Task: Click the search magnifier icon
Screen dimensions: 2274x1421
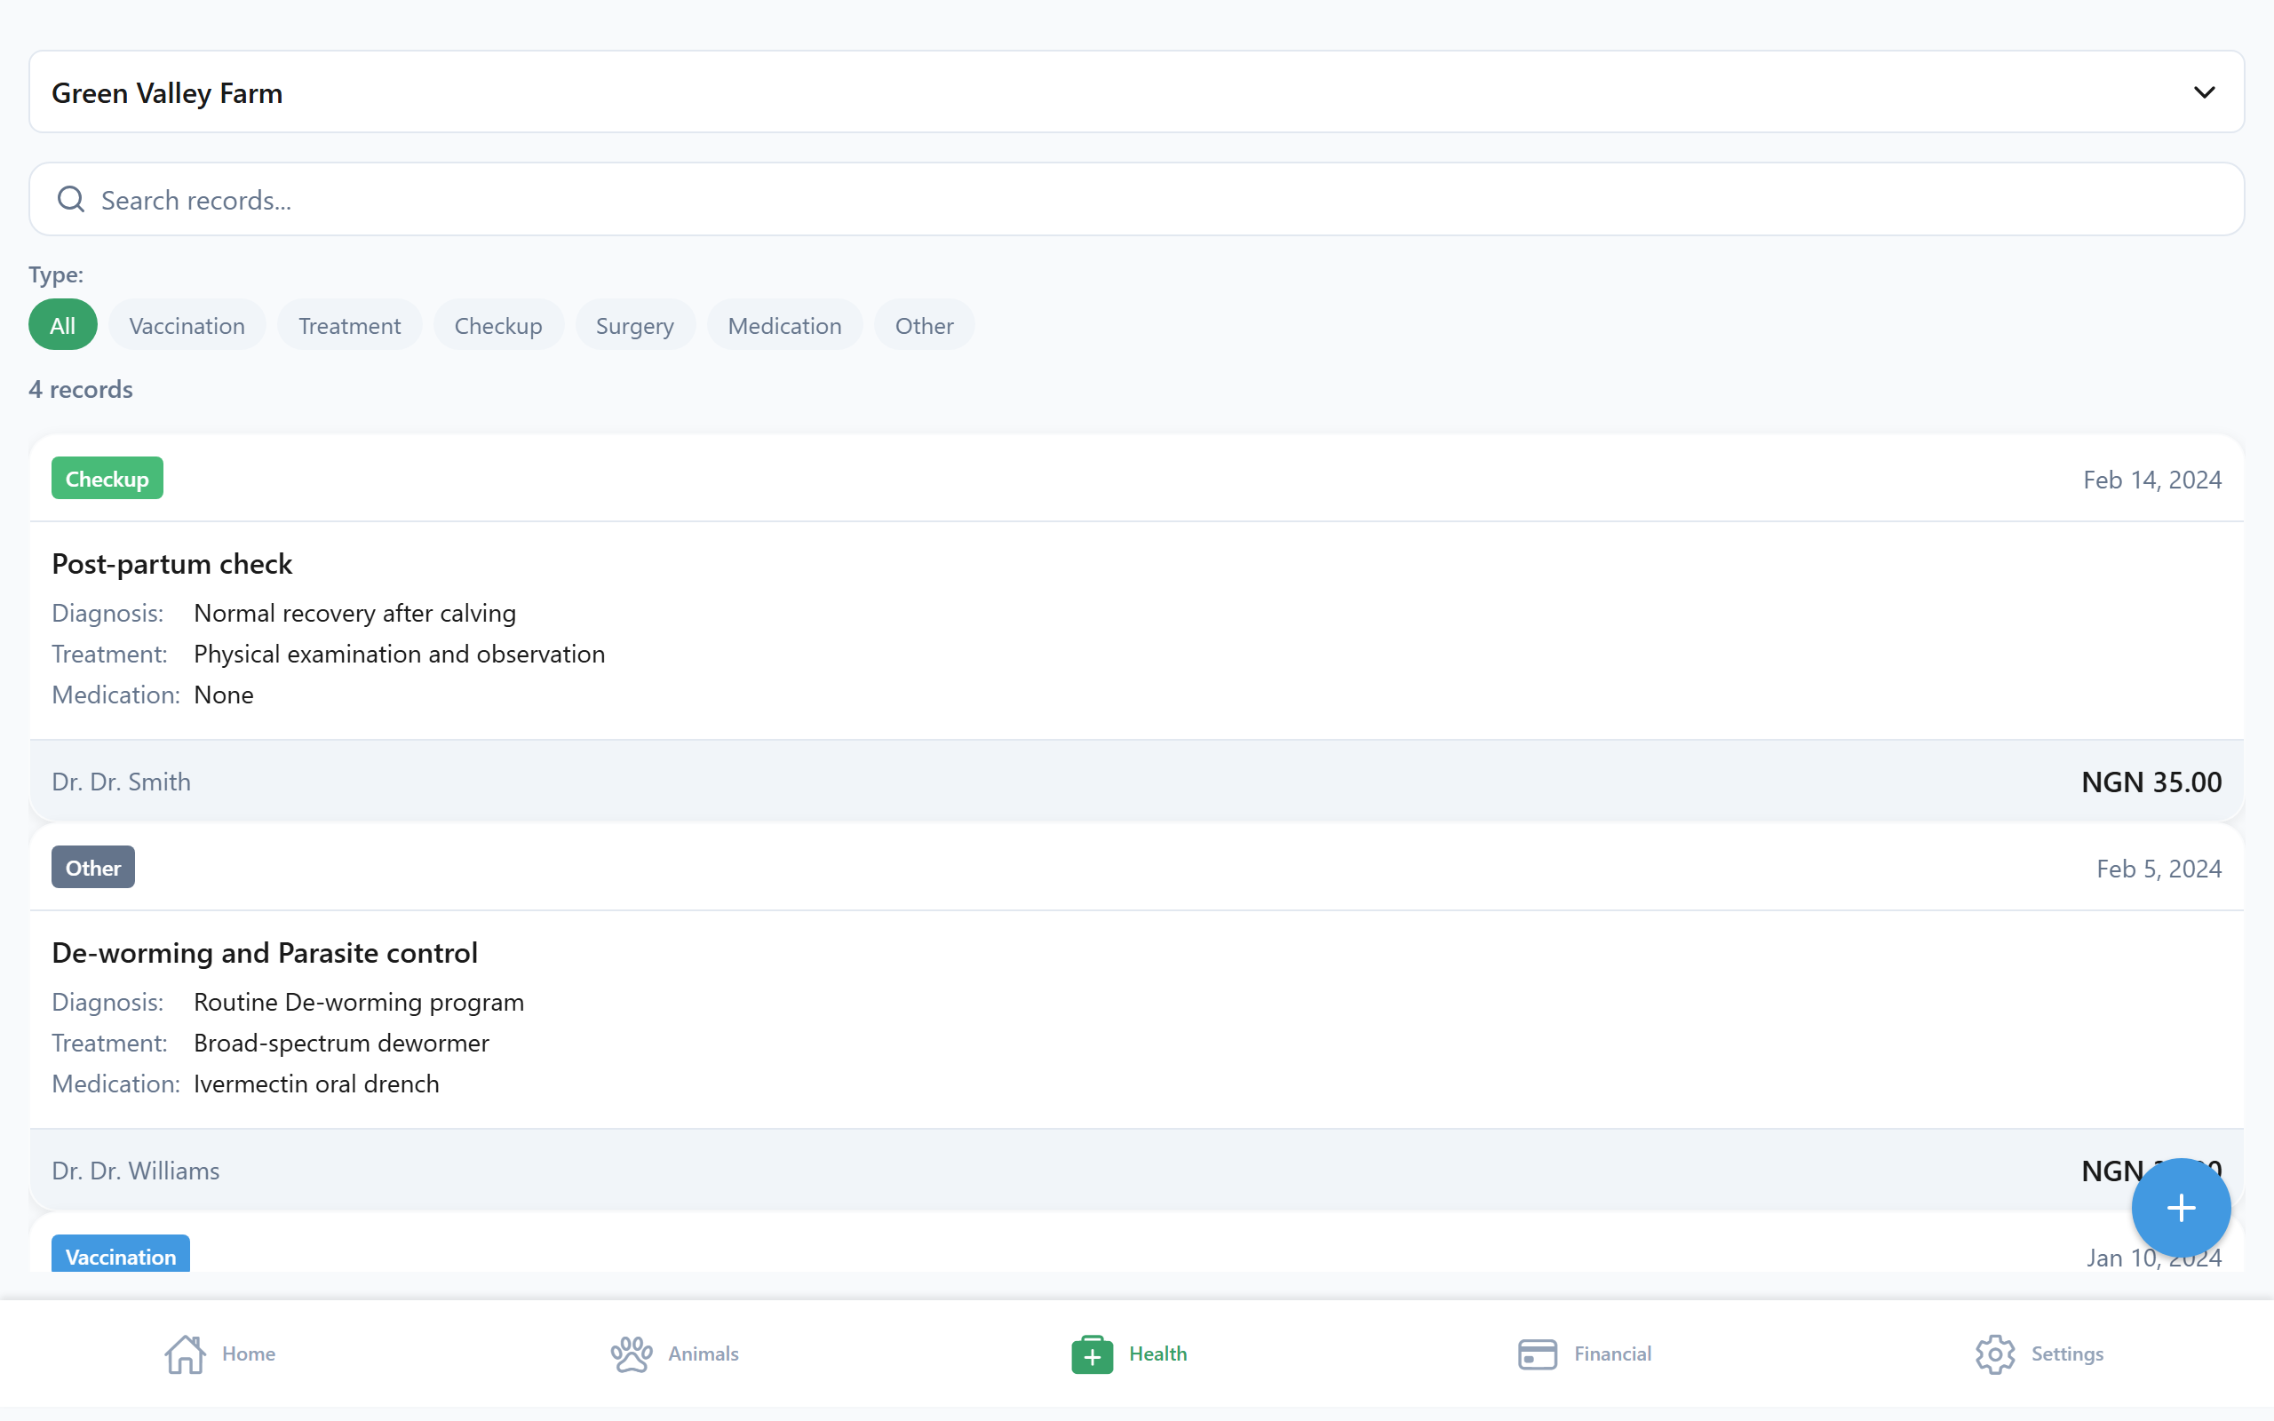Action: (71, 199)
